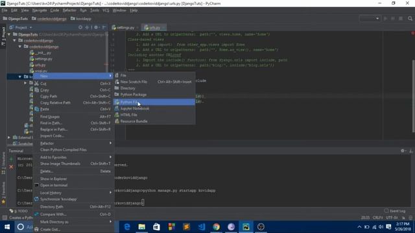The height and width of the screenshot is (233, 415).
Task: Click the Windows Start button
Action: (7, 227)
